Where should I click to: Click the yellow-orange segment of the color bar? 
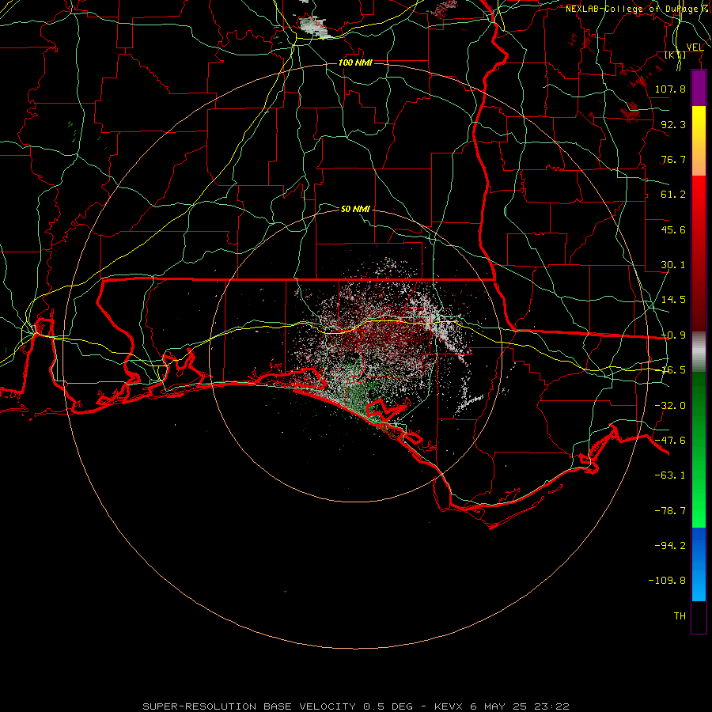pyautogui.click(x=699, y=141)
